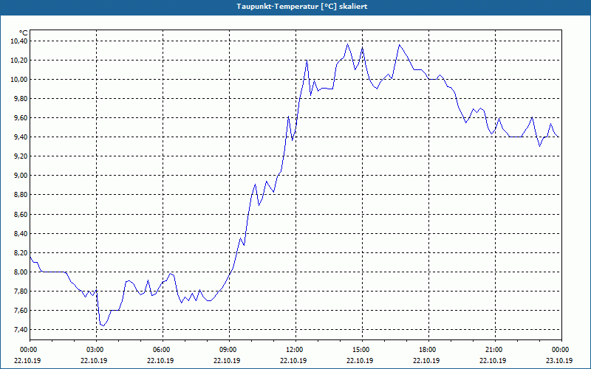Pick the 9,00 y-axis label
Screen dimensions: 591x369
pyautogui.click(x=21, y=176)
